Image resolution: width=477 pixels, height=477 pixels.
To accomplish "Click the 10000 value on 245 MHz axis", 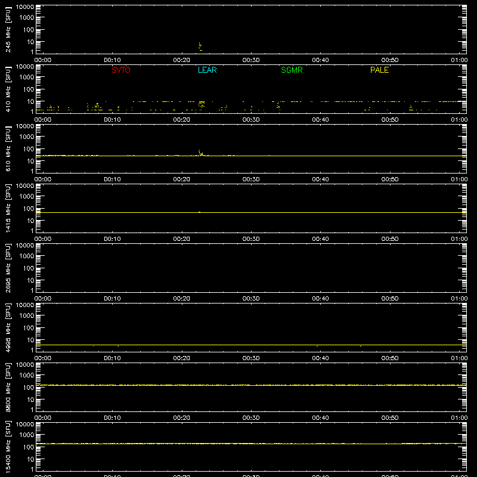I will pos(25,7).
